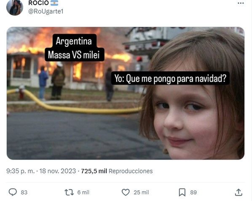252x201 pixels.
Task: Bookmark the tweet with bookmark icon
Action: [182, 192]
